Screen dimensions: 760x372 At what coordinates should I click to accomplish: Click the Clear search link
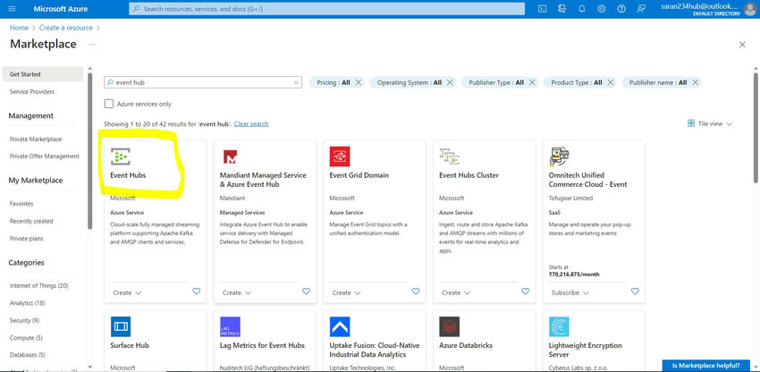tap(251, 123)
